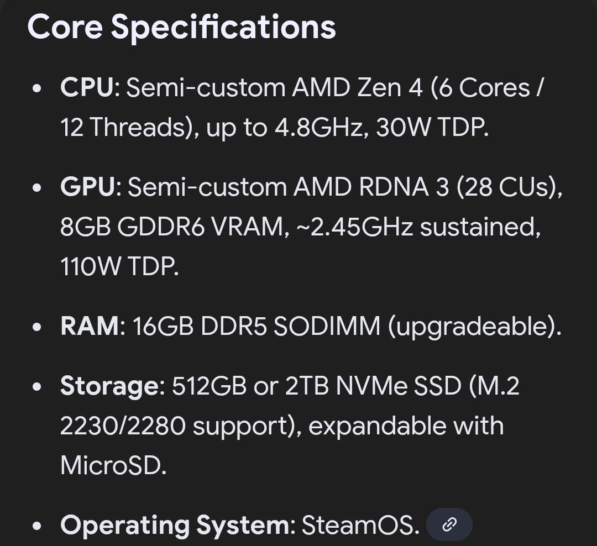Open the source link icon after SteamOS

(449, 524)
